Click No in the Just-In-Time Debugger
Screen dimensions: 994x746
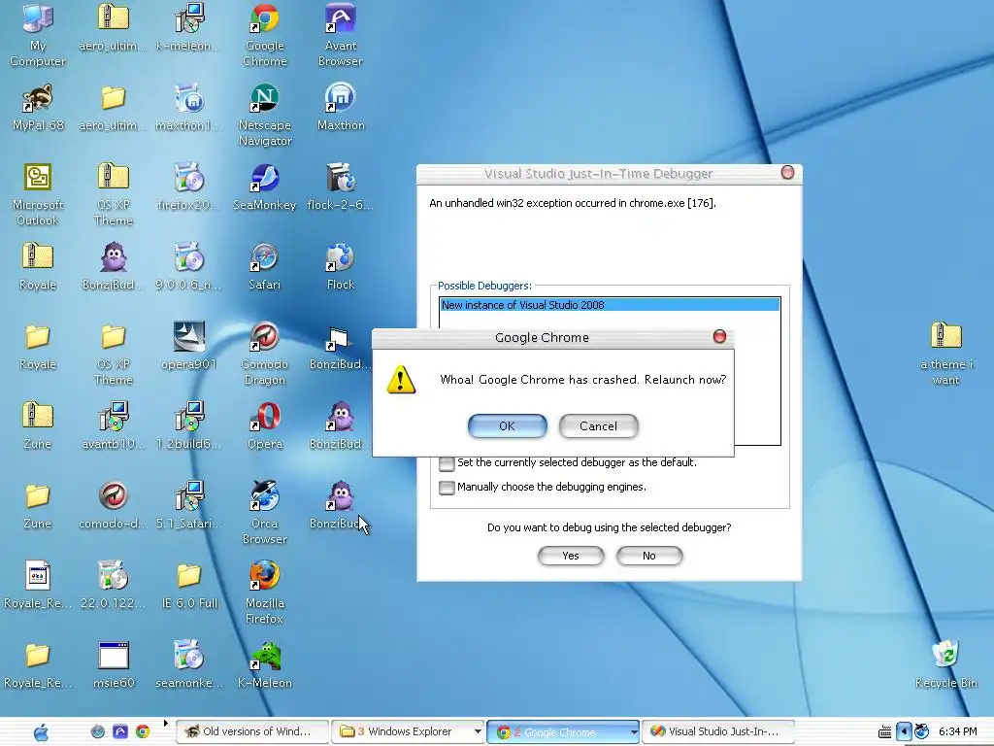click(649, 556)
